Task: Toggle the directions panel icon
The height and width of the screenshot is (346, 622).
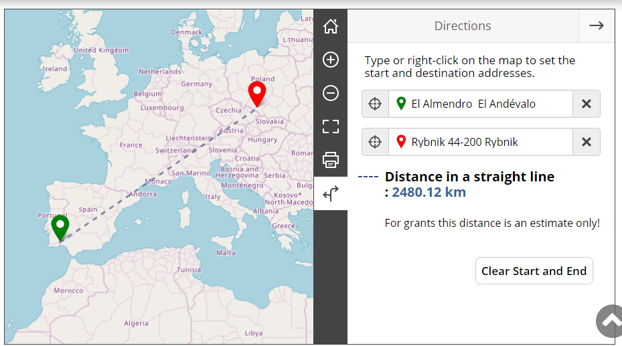Action: [331, 194]
